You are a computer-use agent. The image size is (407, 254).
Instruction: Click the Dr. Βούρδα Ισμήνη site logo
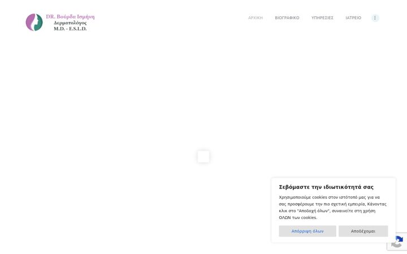click(60, 22)
